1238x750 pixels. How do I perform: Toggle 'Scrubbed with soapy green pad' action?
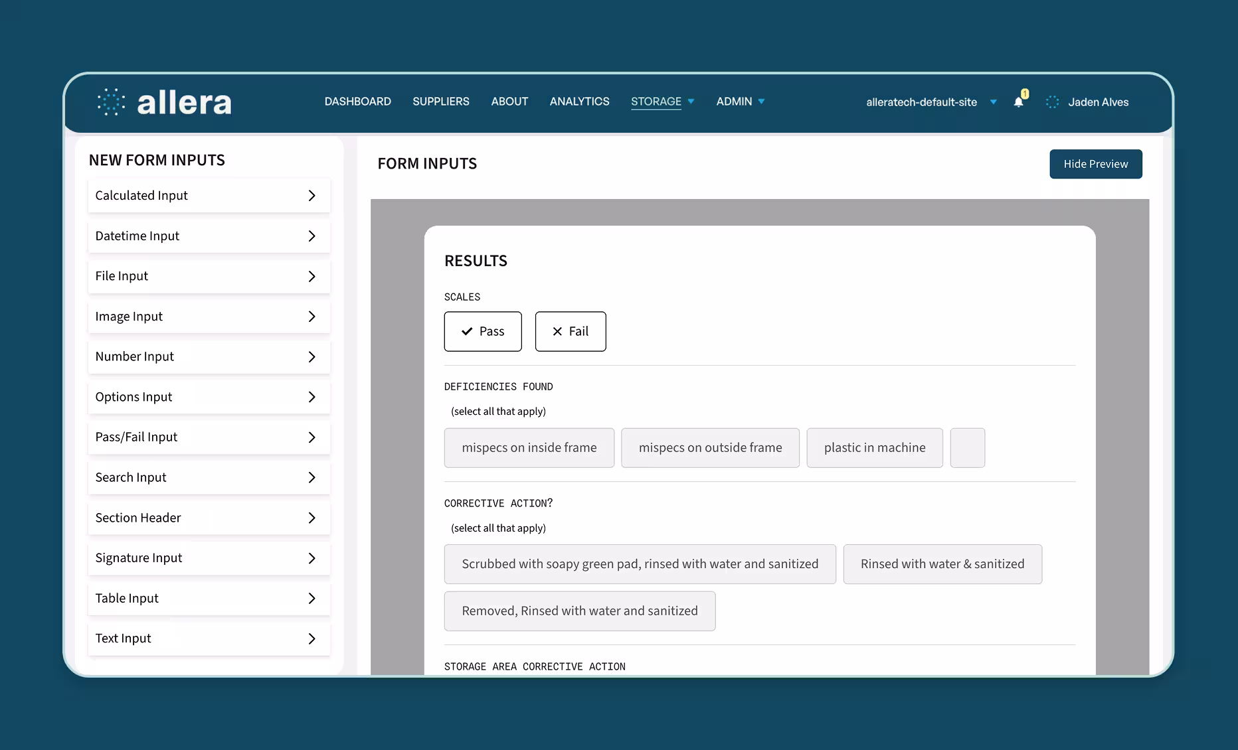[640, 564]
